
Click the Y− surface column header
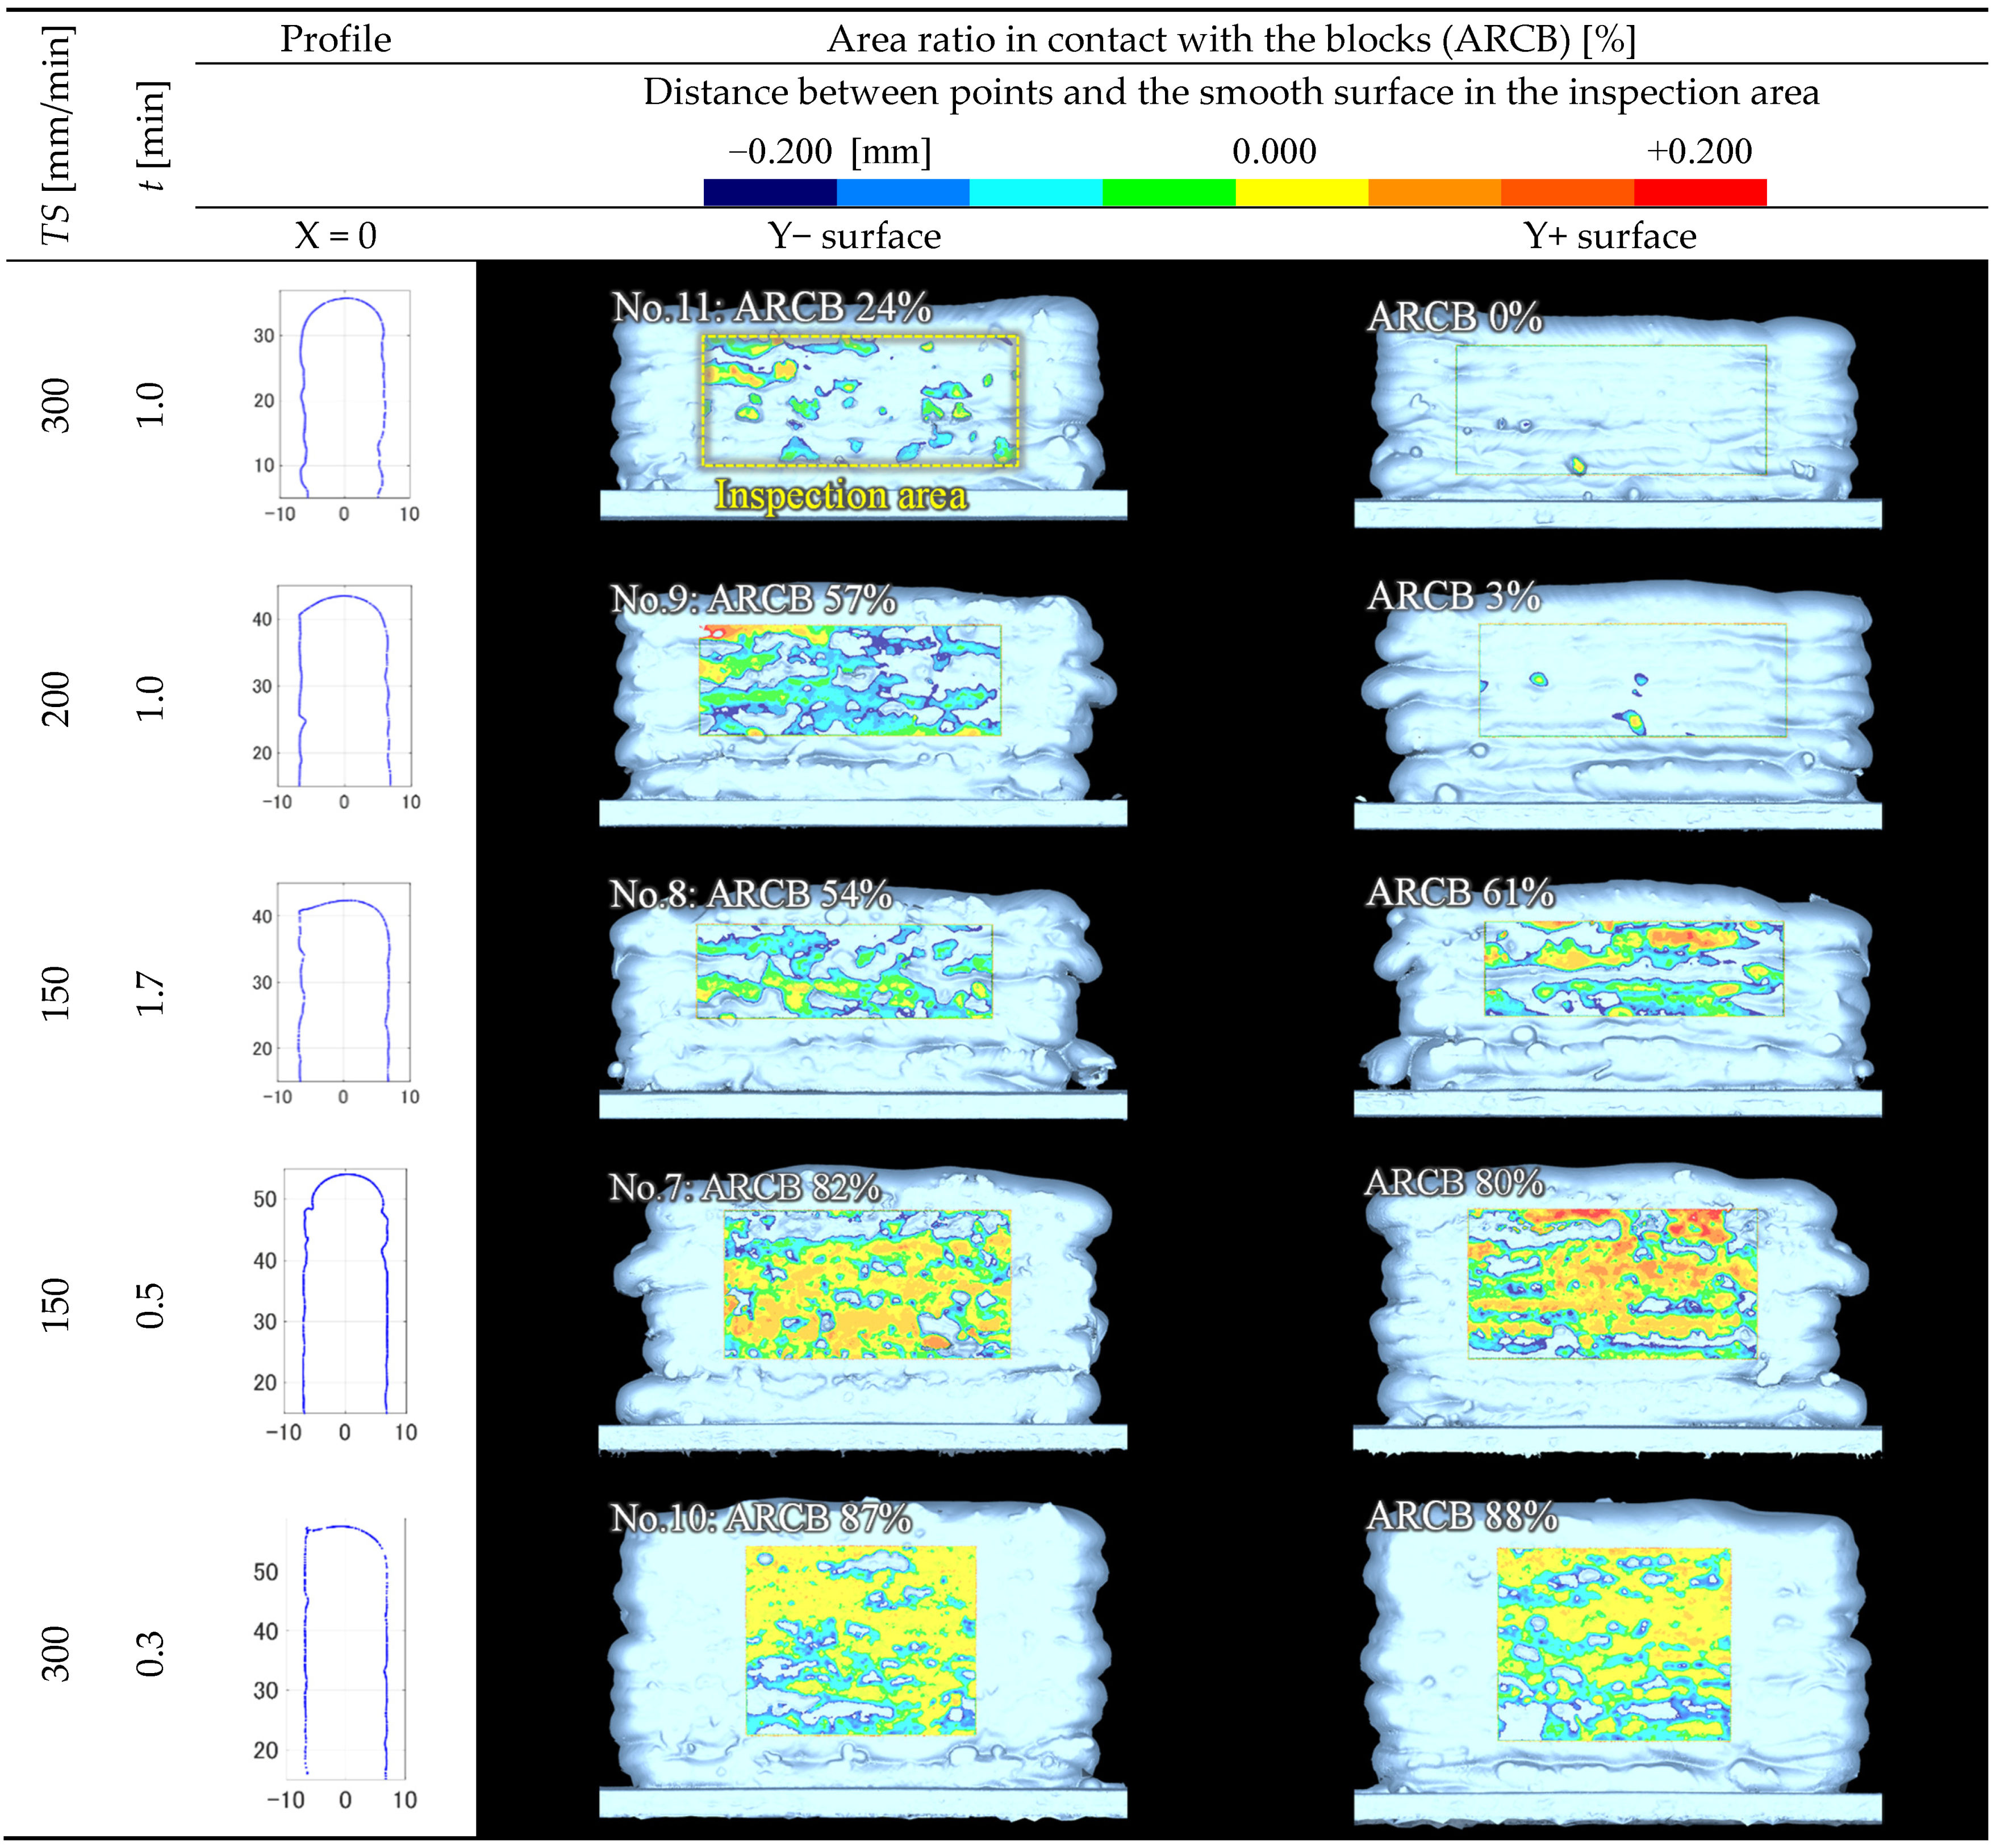click(x=854, y=236)
